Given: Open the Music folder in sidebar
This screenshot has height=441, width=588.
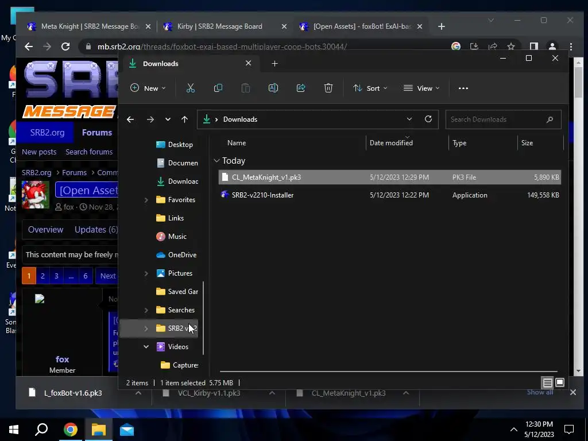Looking at the screenshot, I should pyautogui.click(x=171, y=237).
